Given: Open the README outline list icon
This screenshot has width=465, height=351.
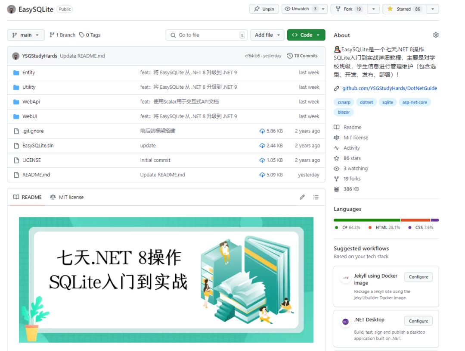Looking at the screenshot, I should click(316, 197).
